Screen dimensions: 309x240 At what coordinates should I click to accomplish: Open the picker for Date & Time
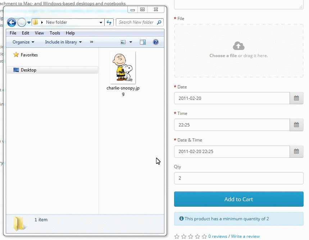click(x=296, y=151)
